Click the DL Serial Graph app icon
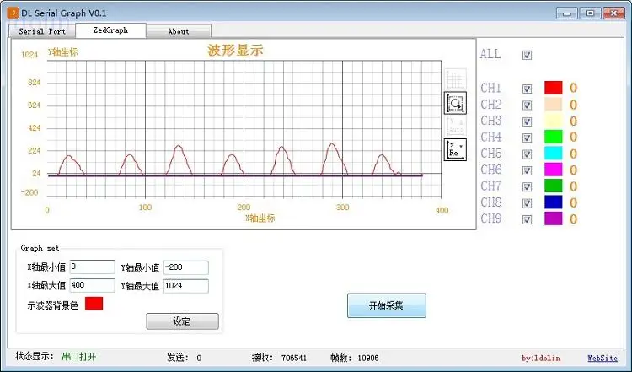This screenshot has height=372, width=632. (x=13, y=13)
